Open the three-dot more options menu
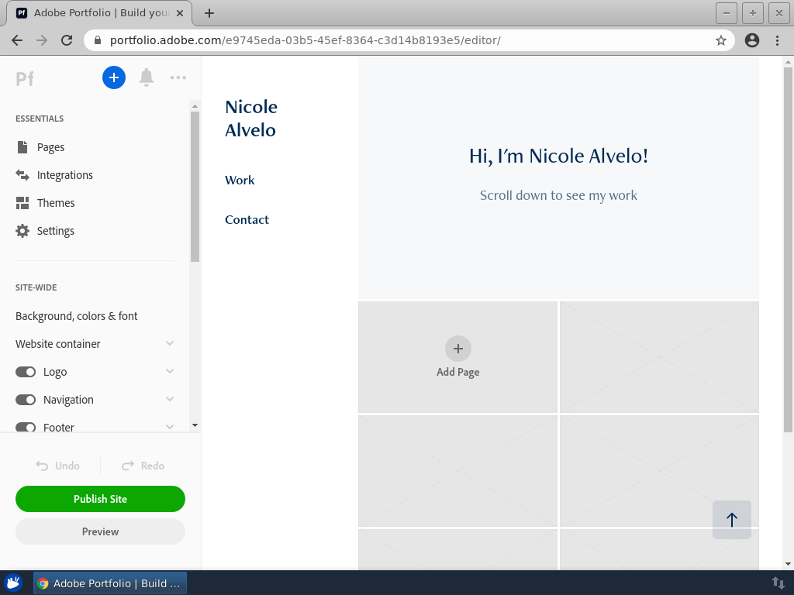This screenshot has height=595, width=794. 178,77
